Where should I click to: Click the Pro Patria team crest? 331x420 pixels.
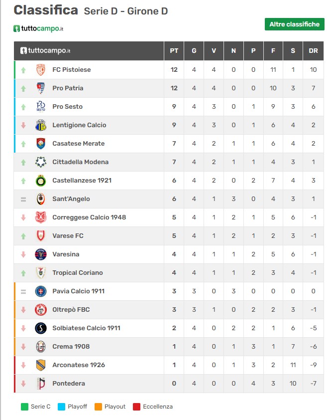click(x=41, y=88)
